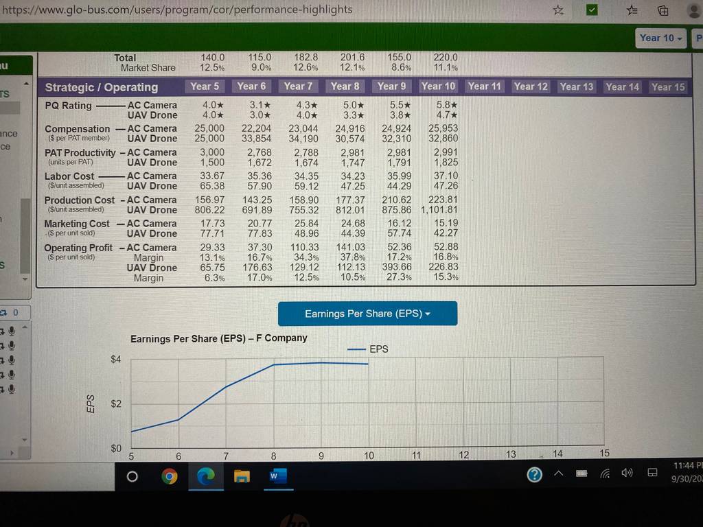The image size is (703, 527).
Task: Select the Year 7 column tab
Action: click(x=298, y=86)
